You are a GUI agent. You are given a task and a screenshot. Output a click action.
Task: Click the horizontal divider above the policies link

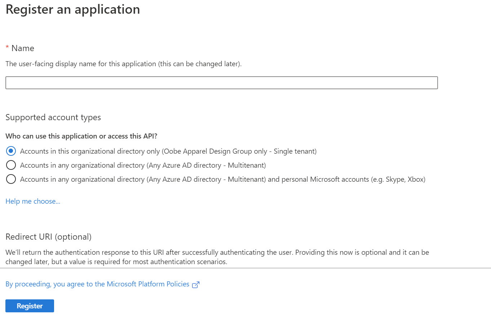pyautogui.click(x=246, y=268)
